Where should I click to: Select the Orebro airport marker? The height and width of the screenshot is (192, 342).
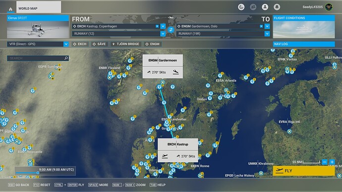210,98
